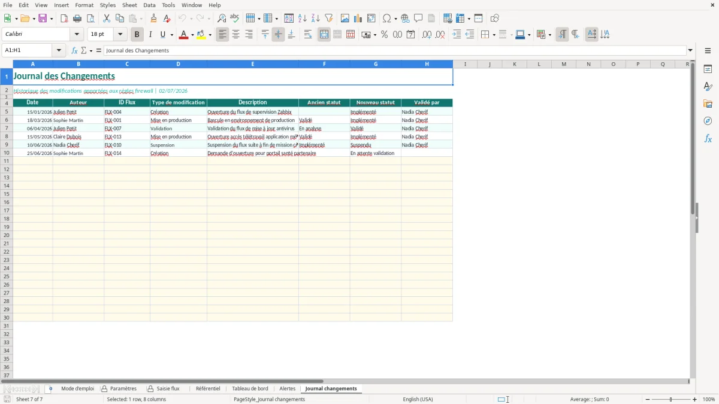Run the spelling check icon
This screenshot has height=404, width=719.
[x=235, y=19]
